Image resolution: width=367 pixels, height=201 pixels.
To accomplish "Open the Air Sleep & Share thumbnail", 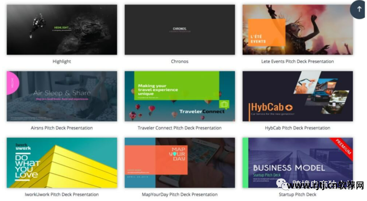I will [x=62, y=96].
